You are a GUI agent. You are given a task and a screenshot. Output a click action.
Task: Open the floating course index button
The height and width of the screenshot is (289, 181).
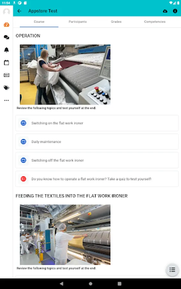point(172,270)
